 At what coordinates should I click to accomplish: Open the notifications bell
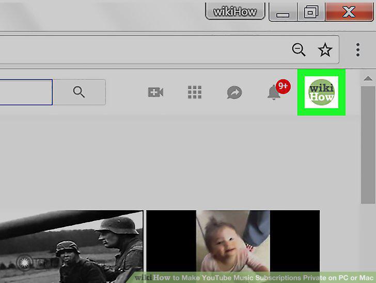click(x=274, y=92)
